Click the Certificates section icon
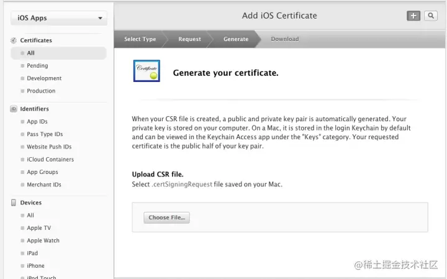447x279 pixels. (x=14, y=40)
